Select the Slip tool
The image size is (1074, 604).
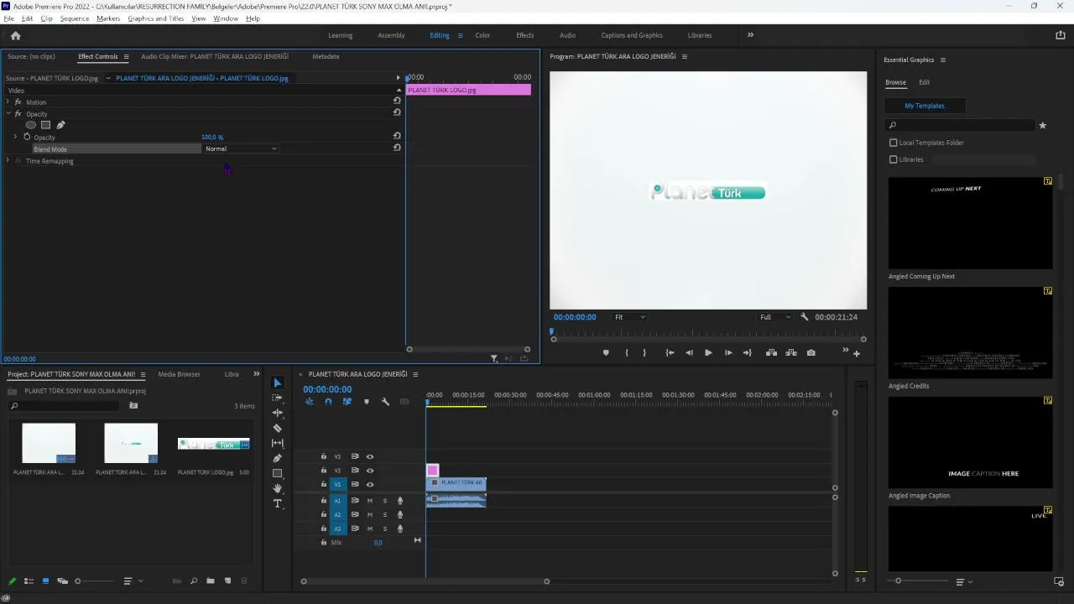[x=278, y=443]
